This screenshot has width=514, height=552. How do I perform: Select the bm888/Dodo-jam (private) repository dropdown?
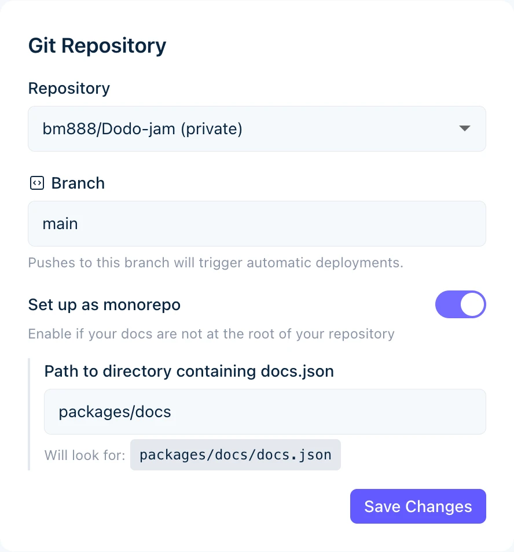[256, 128]
